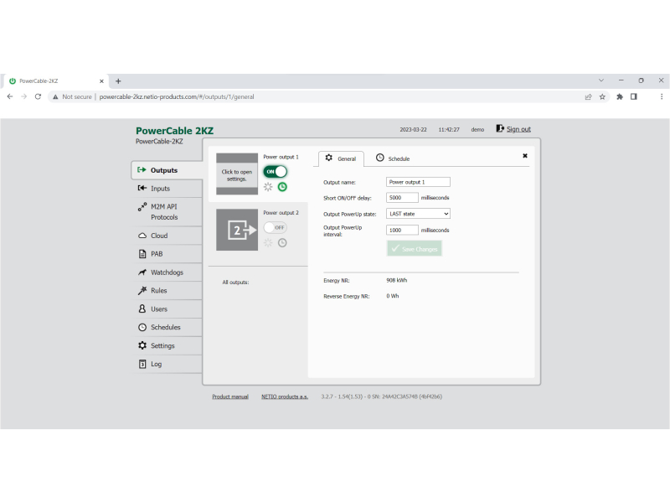
Task: Click the Cloud icon in sidebar
Action: pos(142,236)
